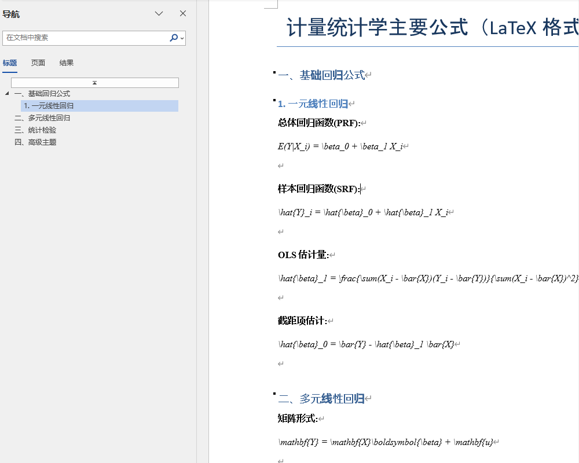The width and height of the screenshot is (579, 463).
Task: Click the 1. 一元线性回归 document heading
Action: (313, 104)
